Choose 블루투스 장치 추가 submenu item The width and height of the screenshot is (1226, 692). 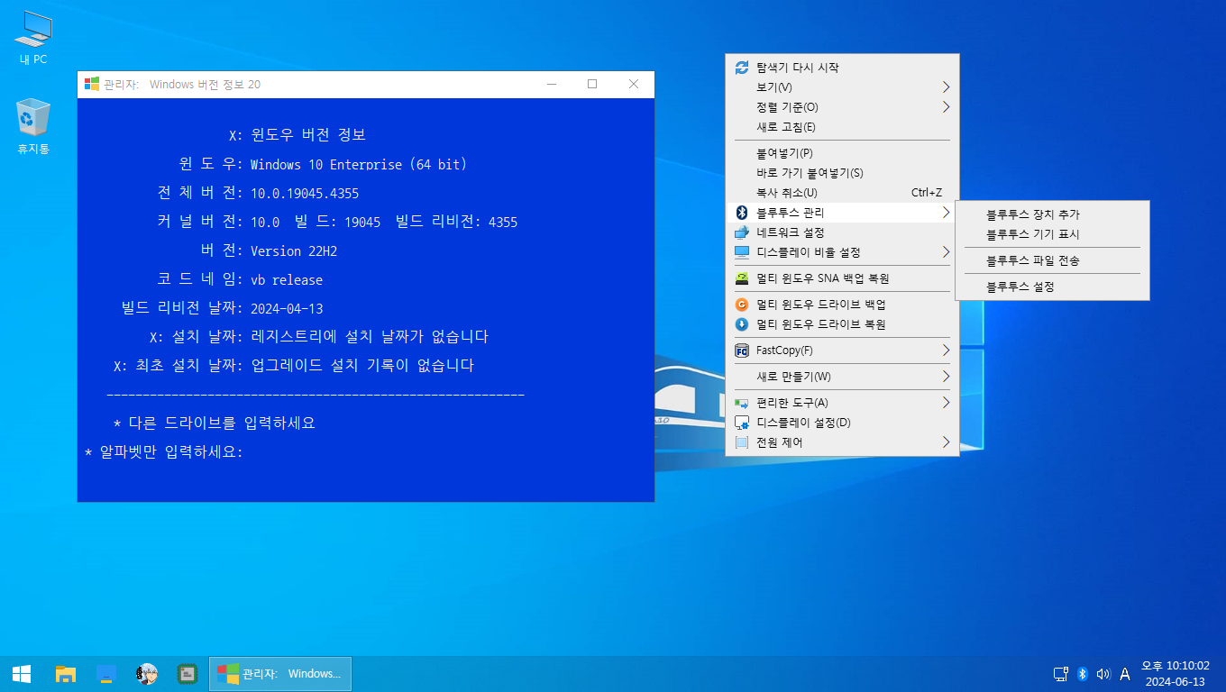[x=1052, y=214]
